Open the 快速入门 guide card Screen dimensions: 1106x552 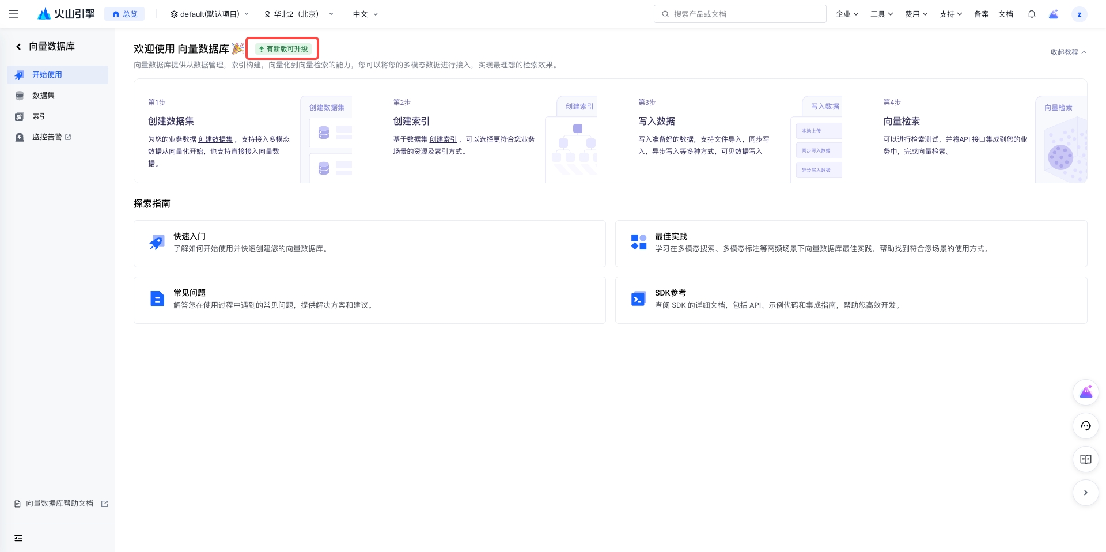pyautogui.click(x=369, y=243)
